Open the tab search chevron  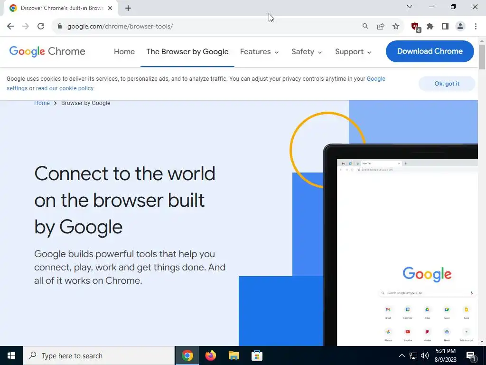click(410, 7)
